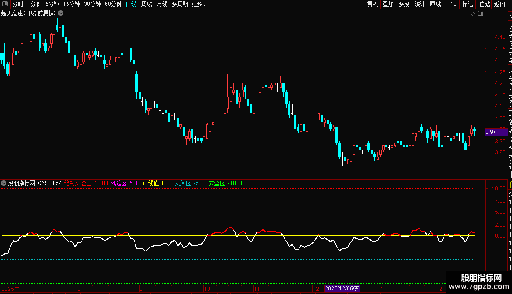The image size is (512, 294).
Task: Click month 8 on time axis
Action: [x=79, y=289]
